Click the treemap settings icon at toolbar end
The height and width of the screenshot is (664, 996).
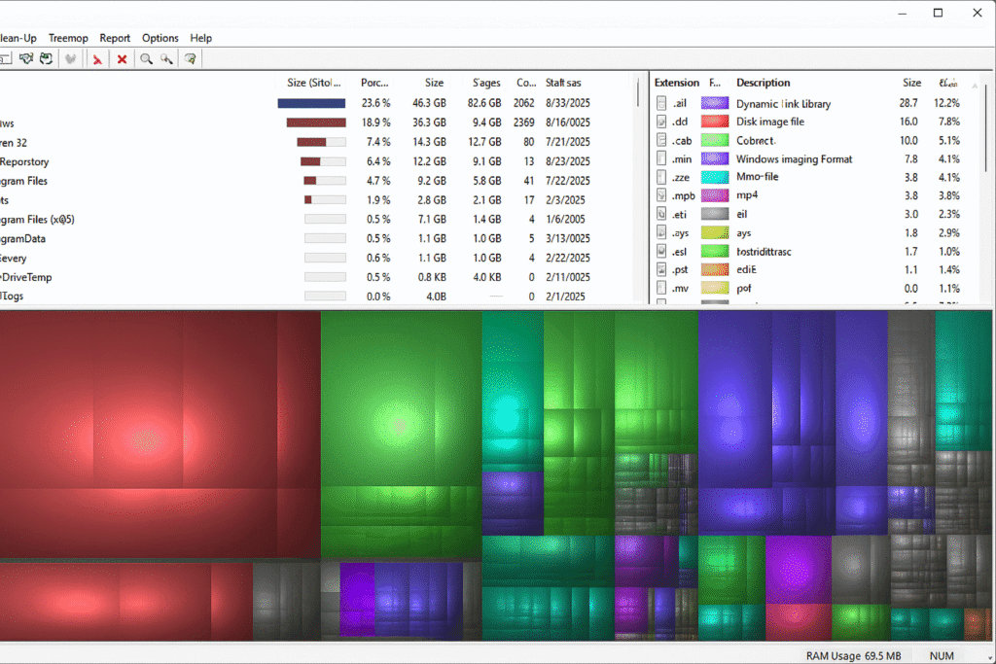[x=191, y=59]
